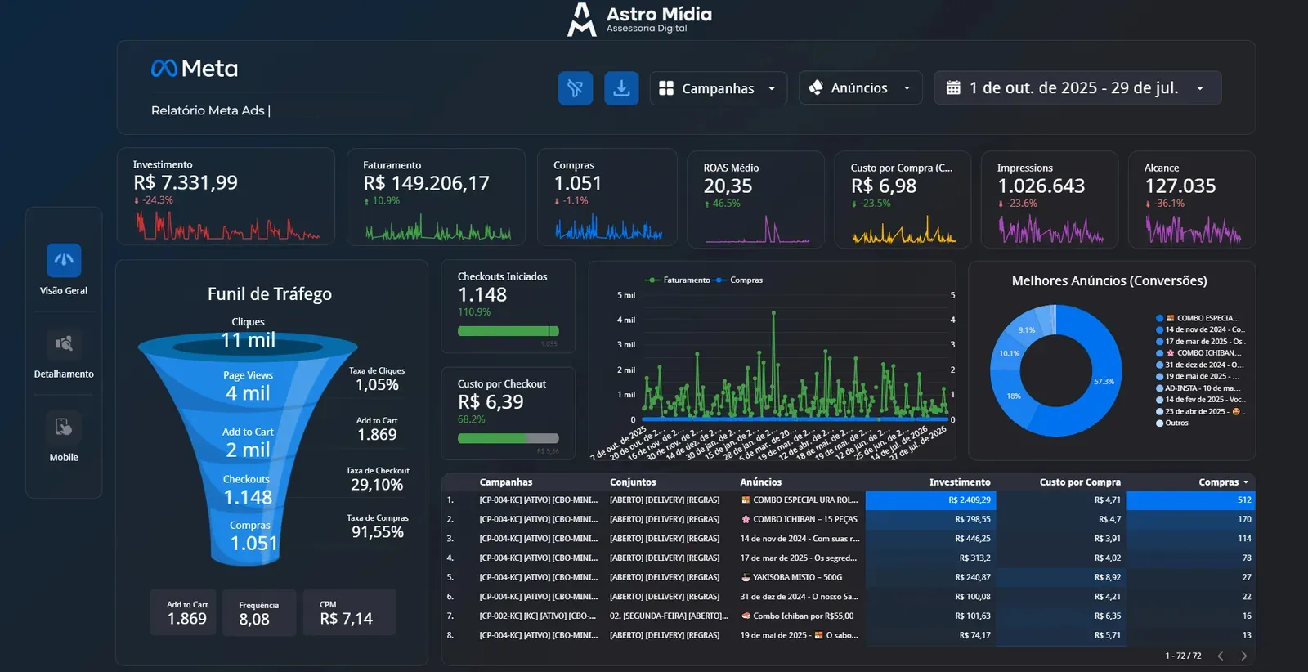
Task: Click the Relatório Meta Ads text field
Action: coord(211,110)
